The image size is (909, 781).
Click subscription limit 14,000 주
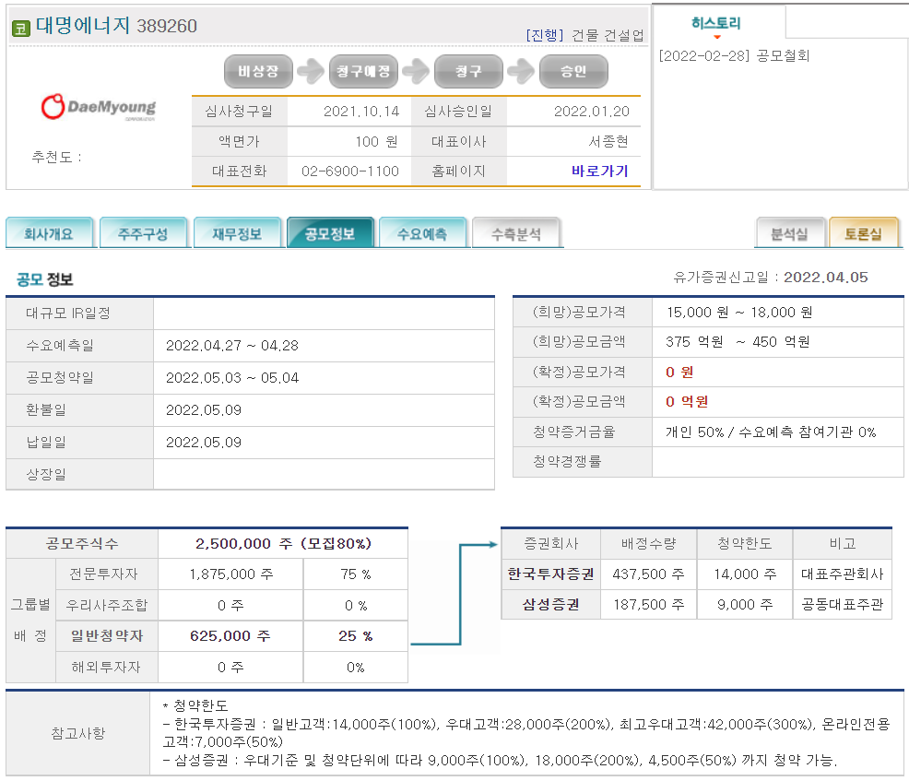point(745,574)
